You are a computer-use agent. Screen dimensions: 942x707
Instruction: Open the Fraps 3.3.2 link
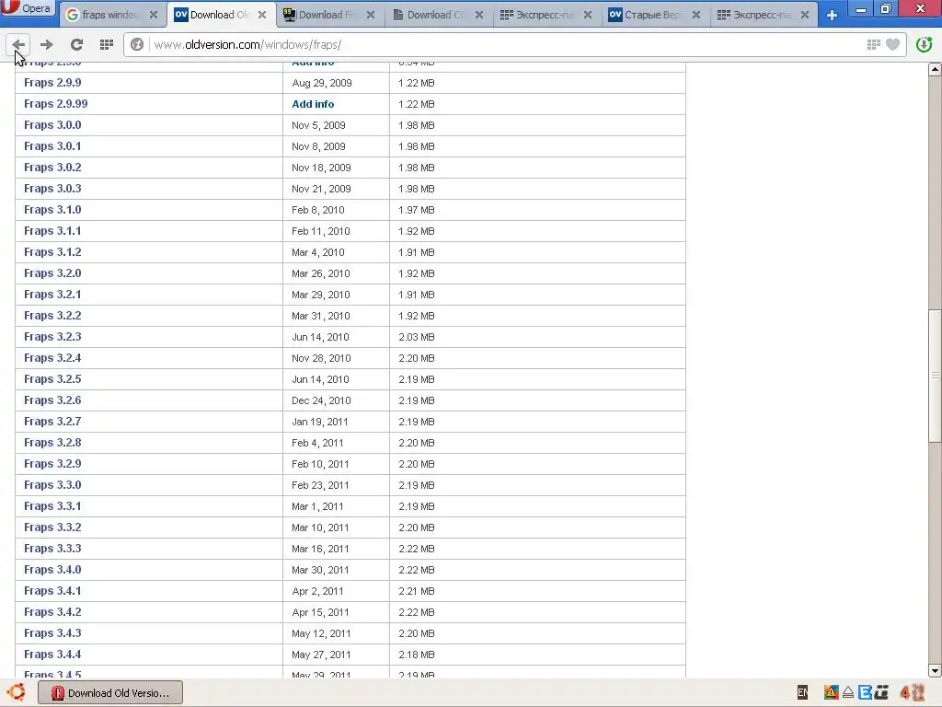click(52, 527)
